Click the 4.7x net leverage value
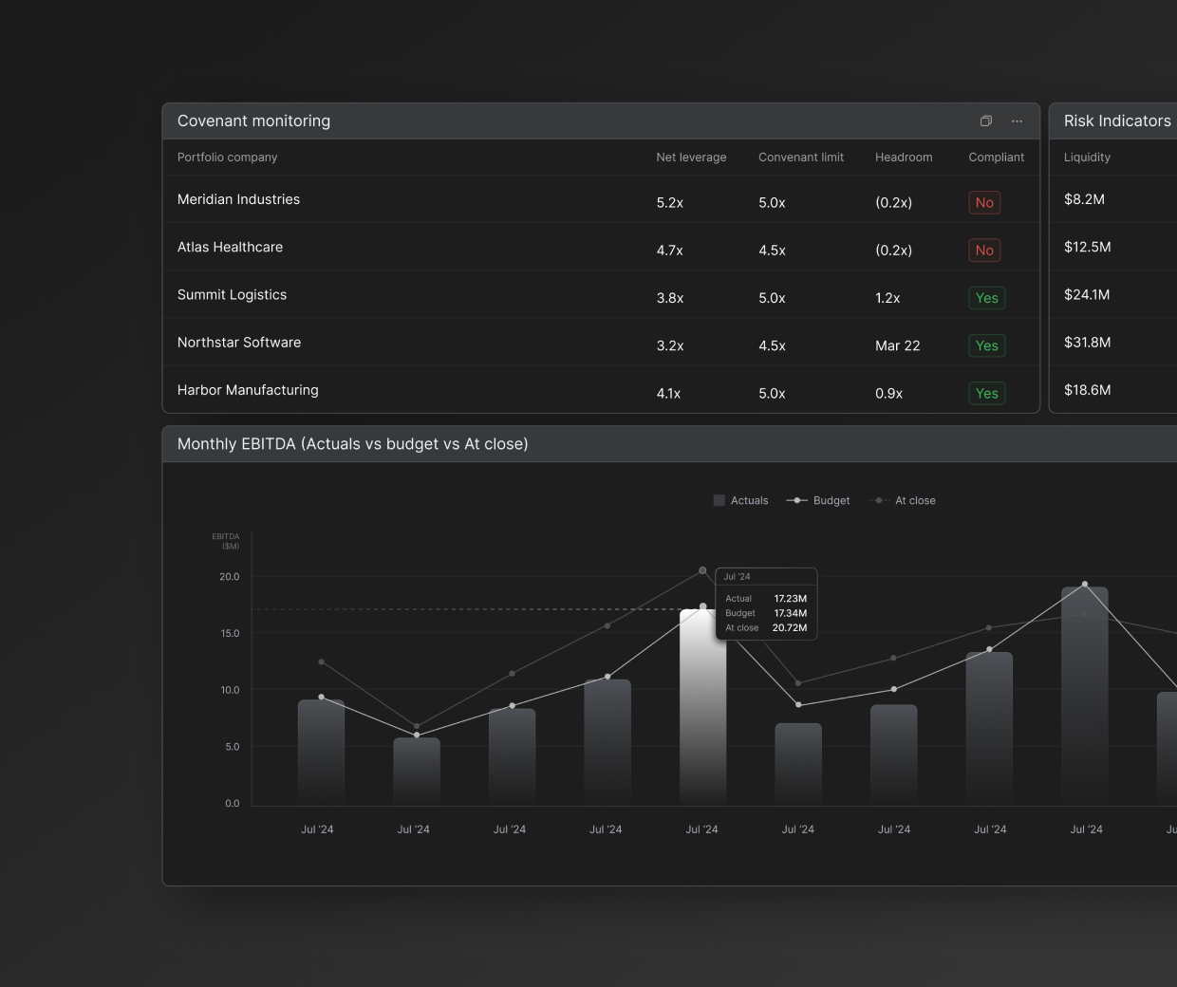This screenshot has width=1177, height=987. click(669, 251)
